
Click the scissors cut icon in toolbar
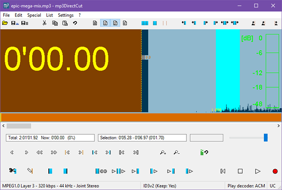click(x=44, y=23)
